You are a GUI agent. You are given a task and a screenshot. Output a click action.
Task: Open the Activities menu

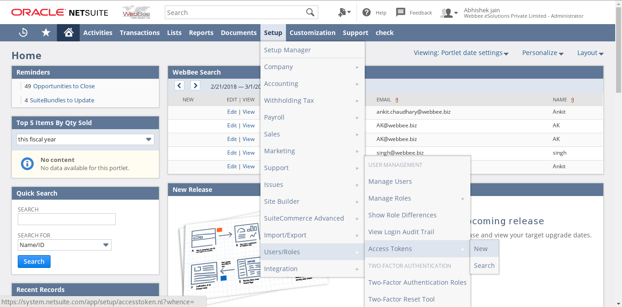click(x=98, y=33)
